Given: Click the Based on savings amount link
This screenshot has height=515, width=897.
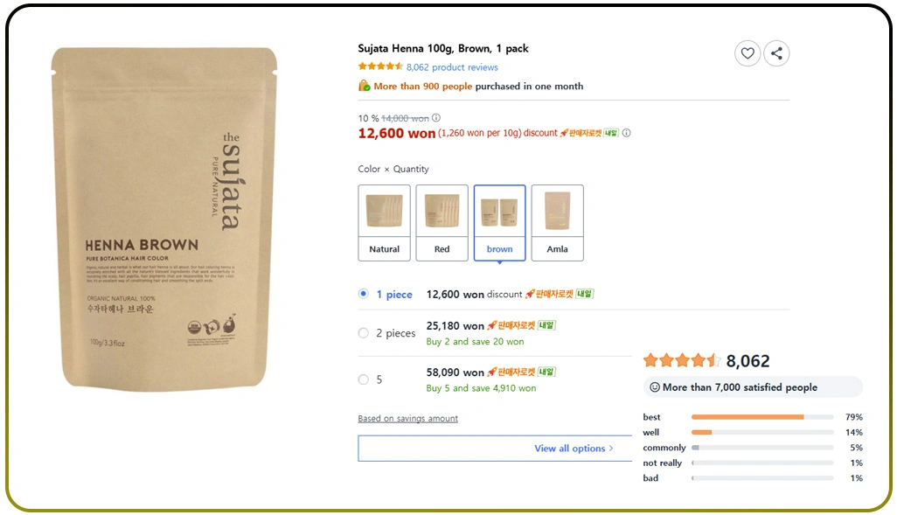Looking at the screenshot, I should click(x=407, y=418).
